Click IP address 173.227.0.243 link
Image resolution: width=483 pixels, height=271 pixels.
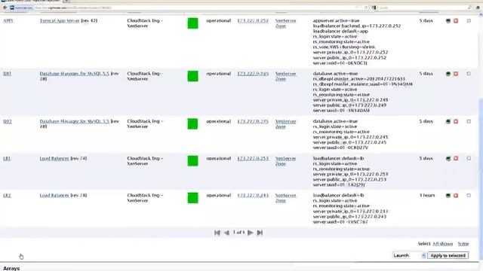[253, 196]
